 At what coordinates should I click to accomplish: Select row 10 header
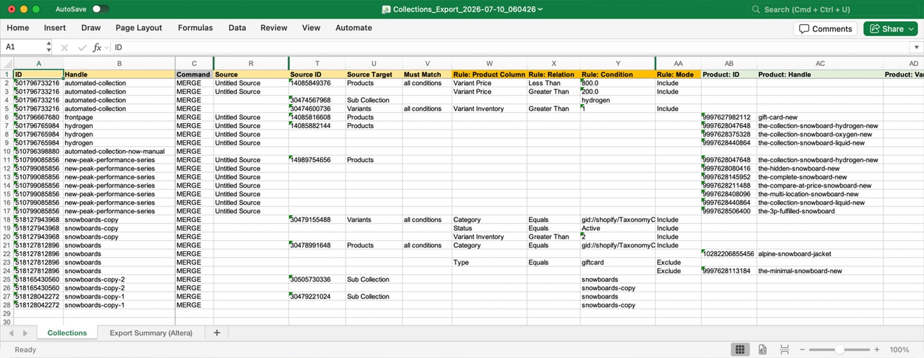(7, 151)
